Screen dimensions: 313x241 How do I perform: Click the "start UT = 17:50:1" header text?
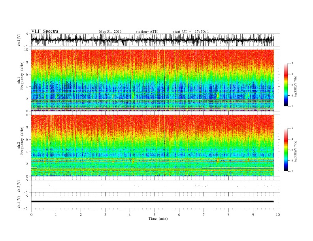tap(191, 32)
